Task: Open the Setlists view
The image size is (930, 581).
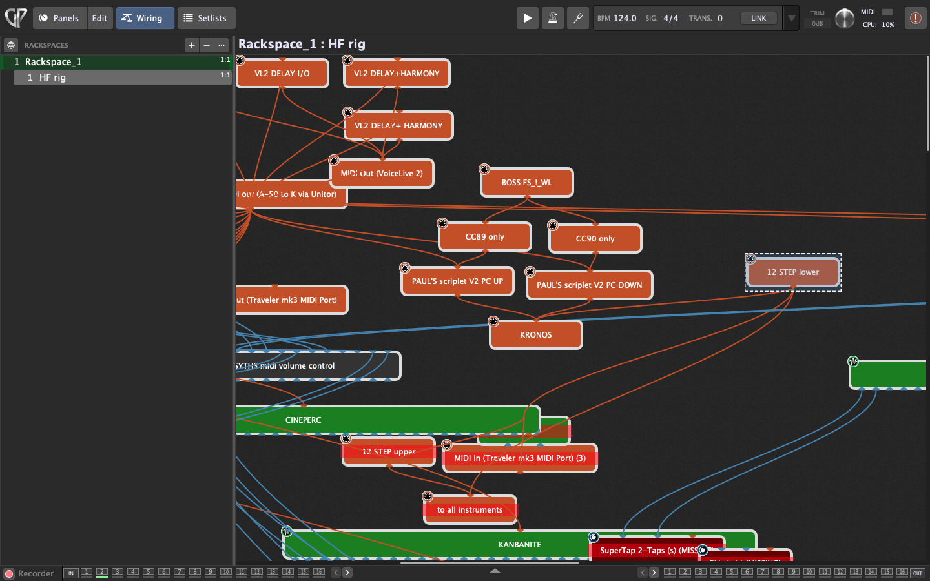Action: (206, 18)
